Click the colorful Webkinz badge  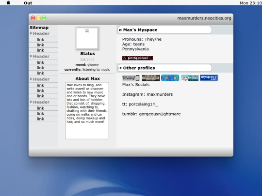[170, 78]
